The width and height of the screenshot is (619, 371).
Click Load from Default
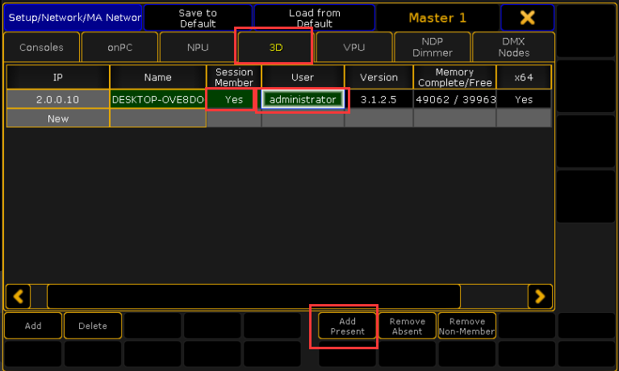point(314,18)
